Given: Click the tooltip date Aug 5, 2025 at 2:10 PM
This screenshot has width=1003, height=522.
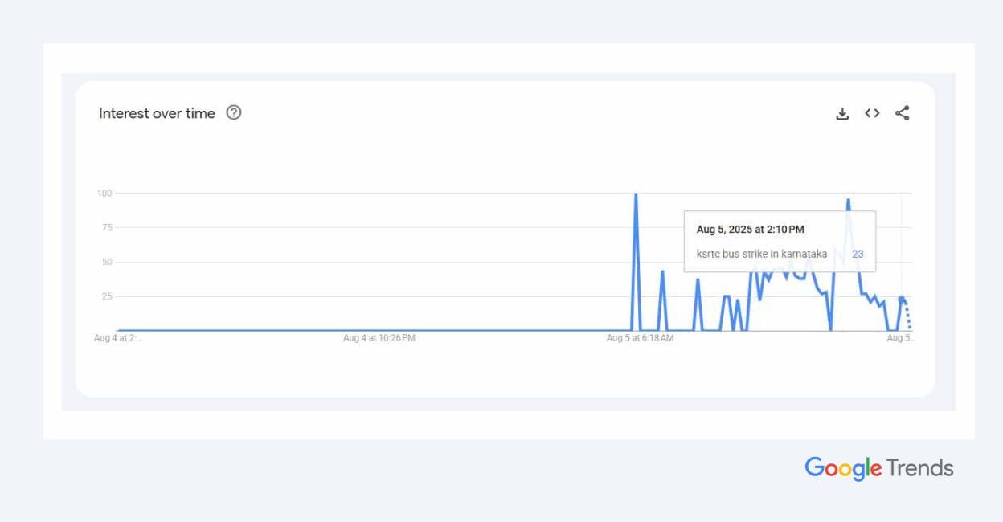Looking at the screenshot, I should point(750,230).
